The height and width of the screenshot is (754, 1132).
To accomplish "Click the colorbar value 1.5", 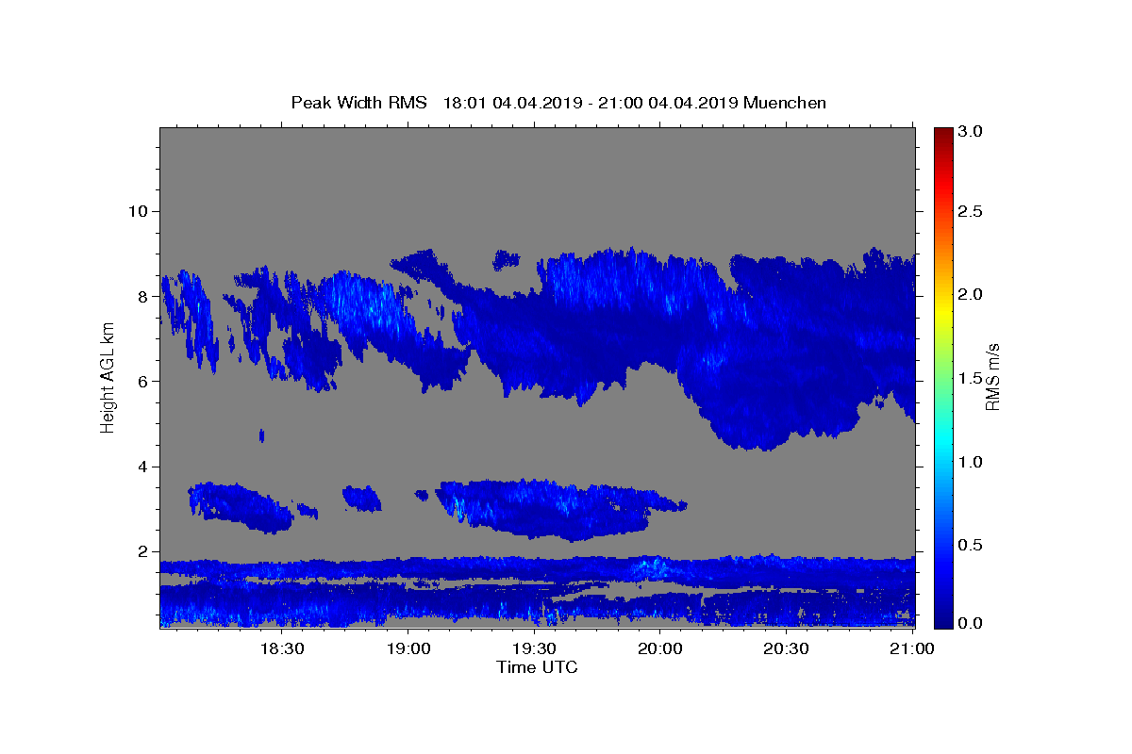I will [x=972, y=378].
